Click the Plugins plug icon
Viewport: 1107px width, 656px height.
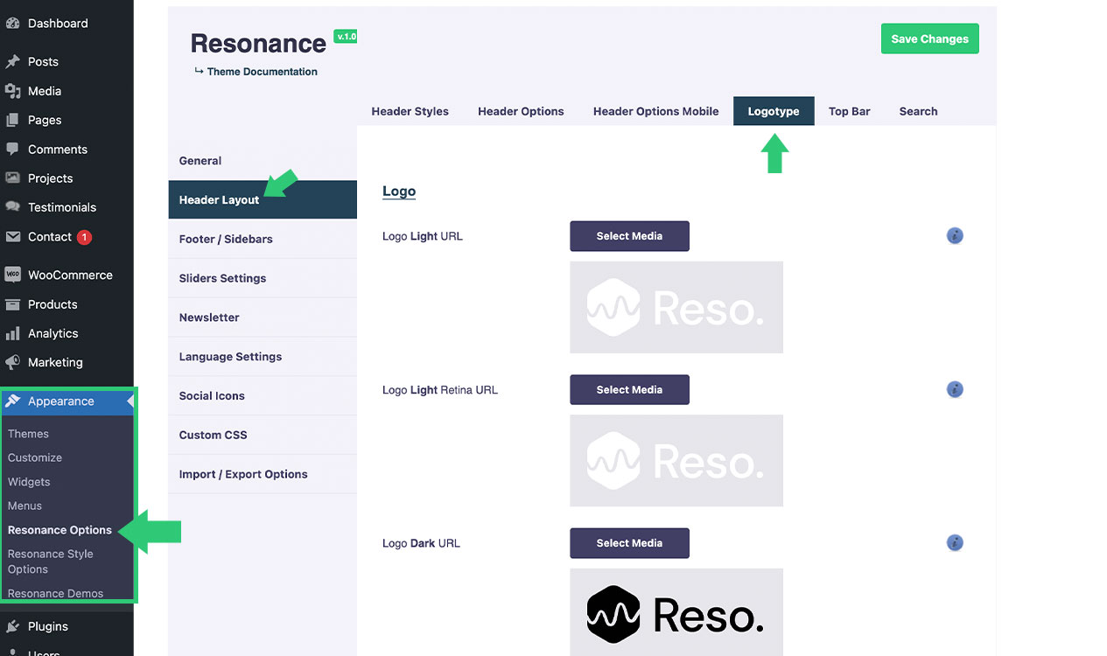coord(12,626)
